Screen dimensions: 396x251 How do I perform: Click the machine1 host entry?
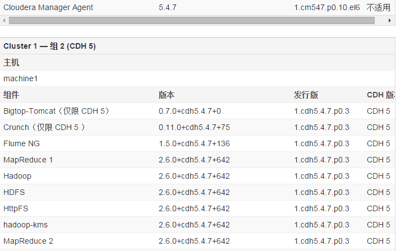20,78
